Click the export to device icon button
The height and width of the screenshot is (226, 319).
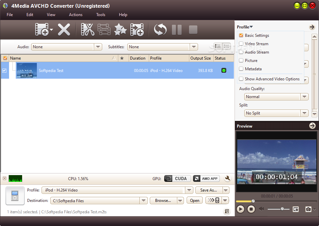click(x=214, y=201)
